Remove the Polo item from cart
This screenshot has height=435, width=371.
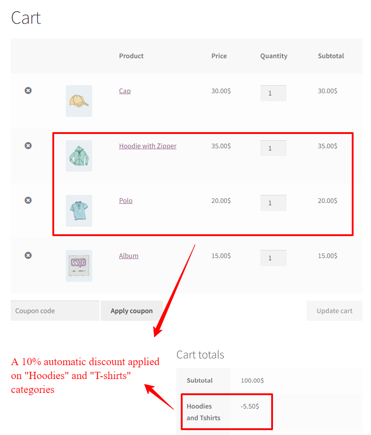pyautogui.click(x=28, y=200)
